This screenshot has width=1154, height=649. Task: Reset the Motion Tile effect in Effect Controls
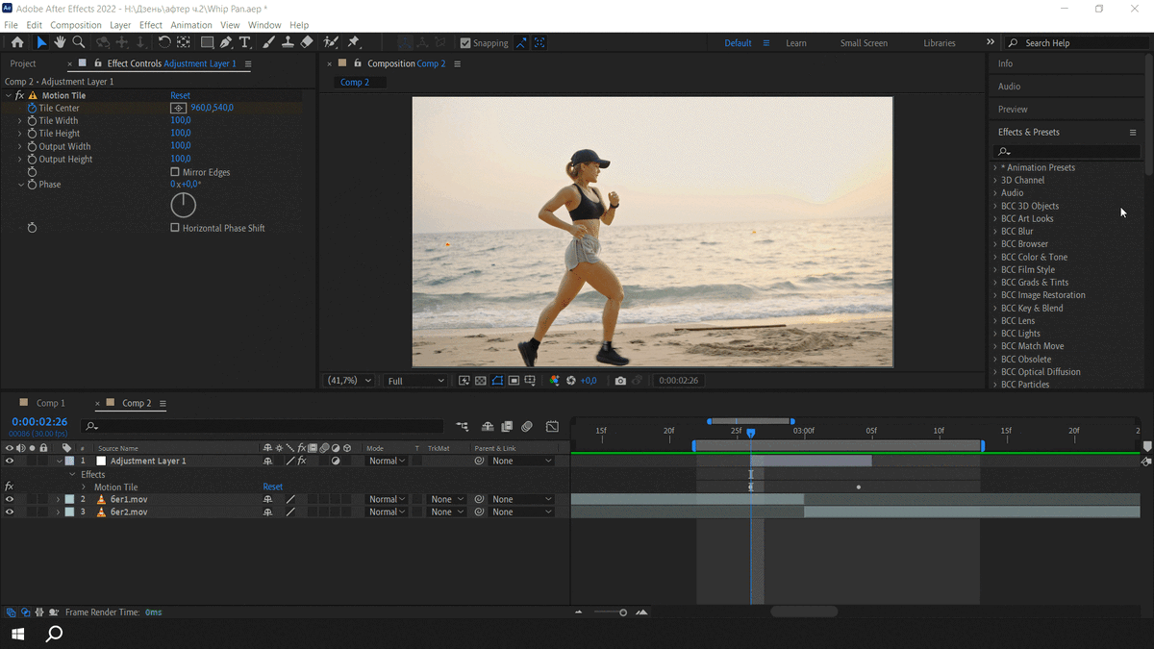(180, 95)
